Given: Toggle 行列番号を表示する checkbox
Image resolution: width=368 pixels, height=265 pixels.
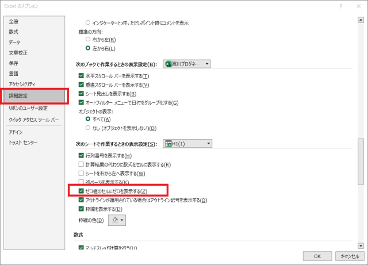Looking at the screenshot, I should (81, 155).
